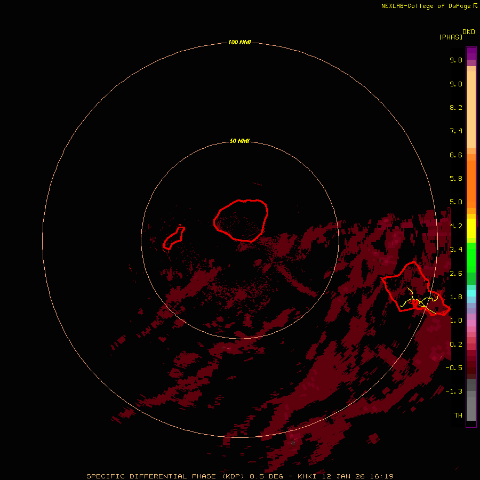
Task: Click the 8.2 value on the color scale
Action: [456, 107]
